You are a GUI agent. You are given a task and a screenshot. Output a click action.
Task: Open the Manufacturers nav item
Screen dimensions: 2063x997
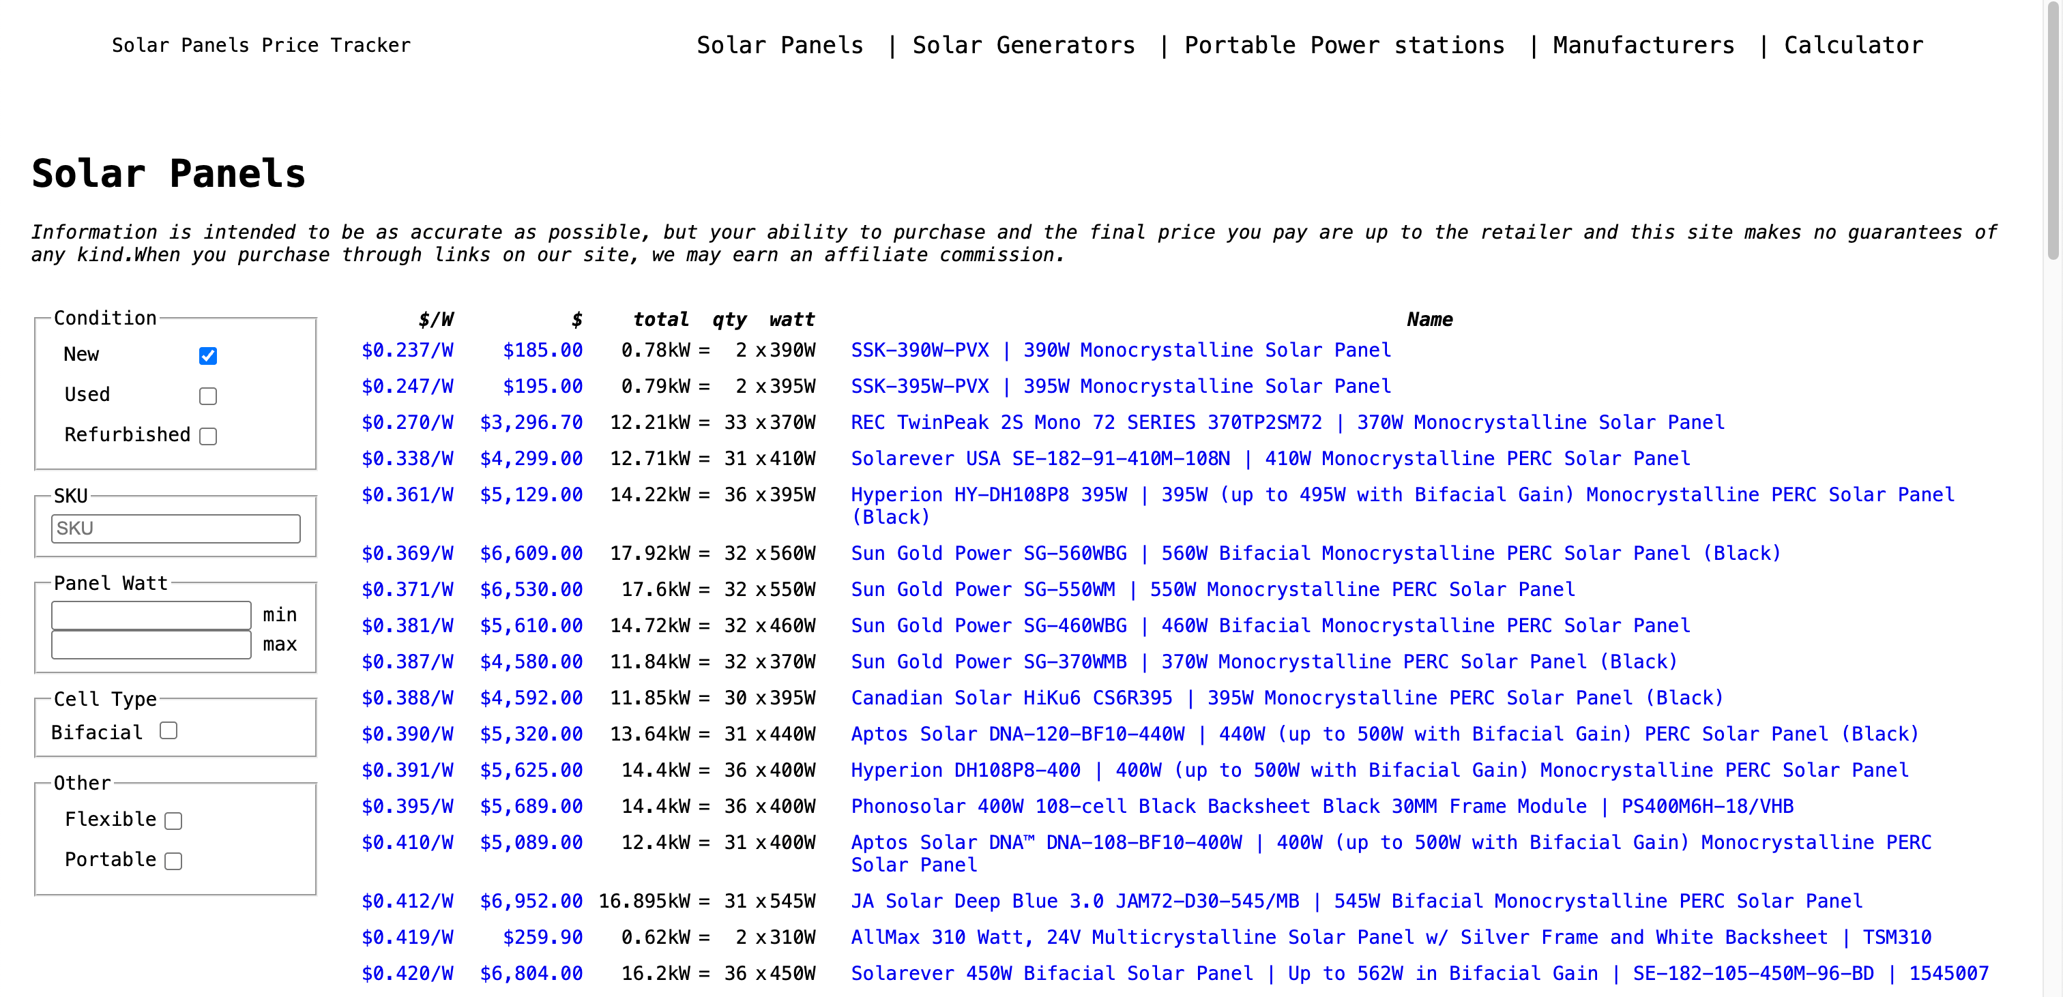[x=1644, y=46]
